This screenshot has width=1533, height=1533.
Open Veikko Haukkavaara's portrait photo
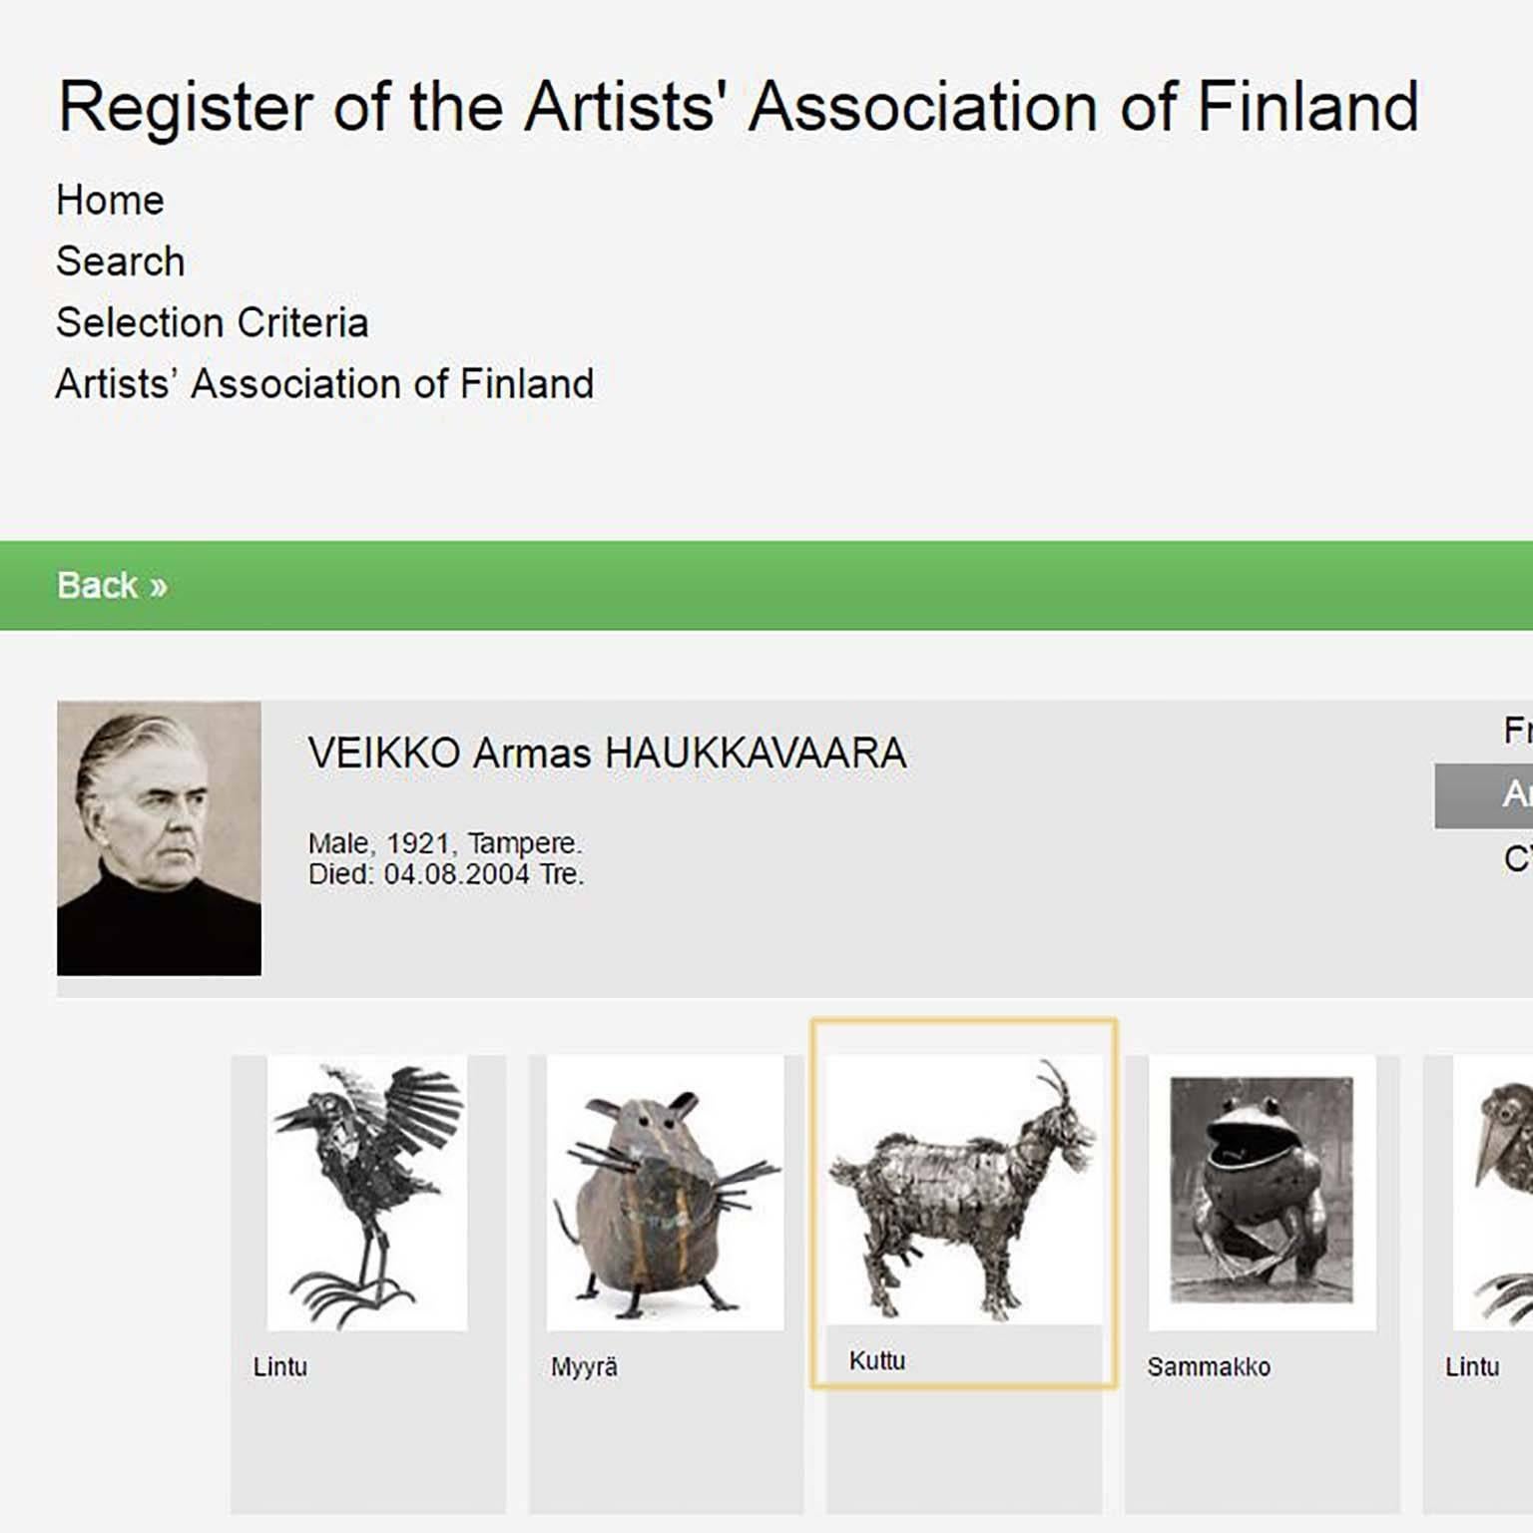(159, 838)
